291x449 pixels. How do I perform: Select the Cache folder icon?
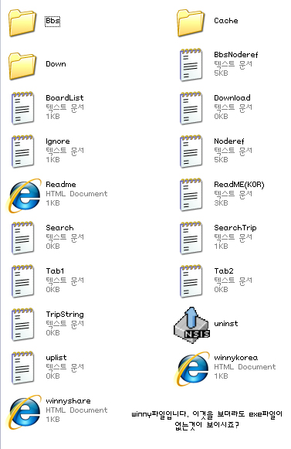(191, 23)
